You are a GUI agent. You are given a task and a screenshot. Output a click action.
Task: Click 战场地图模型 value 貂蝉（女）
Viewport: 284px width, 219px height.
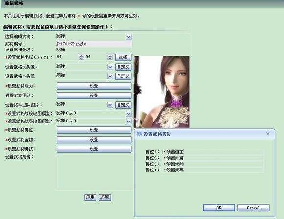[66, 121]
